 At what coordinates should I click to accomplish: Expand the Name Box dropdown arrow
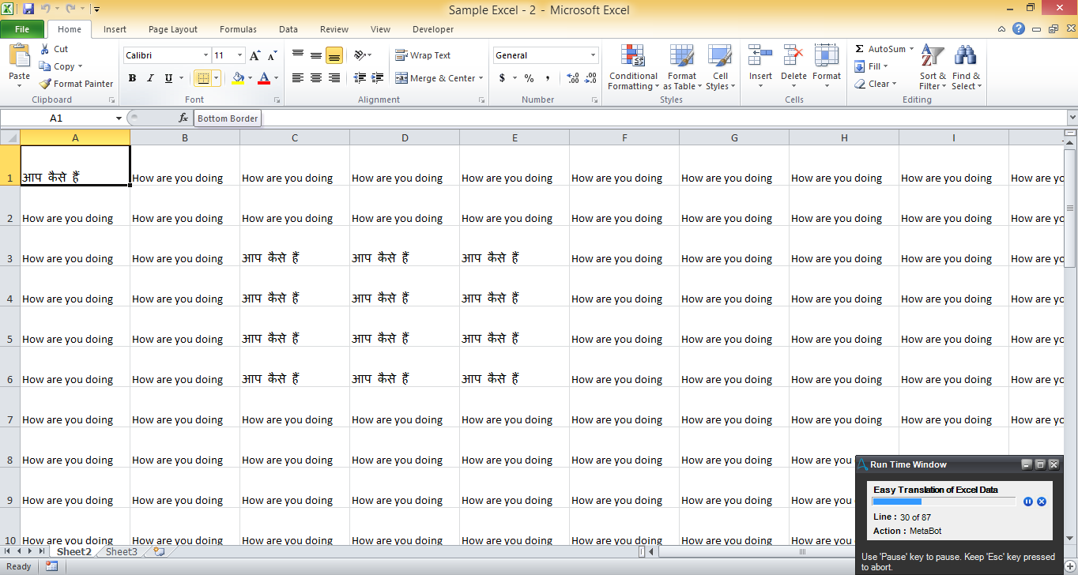(x=119, y=118)
